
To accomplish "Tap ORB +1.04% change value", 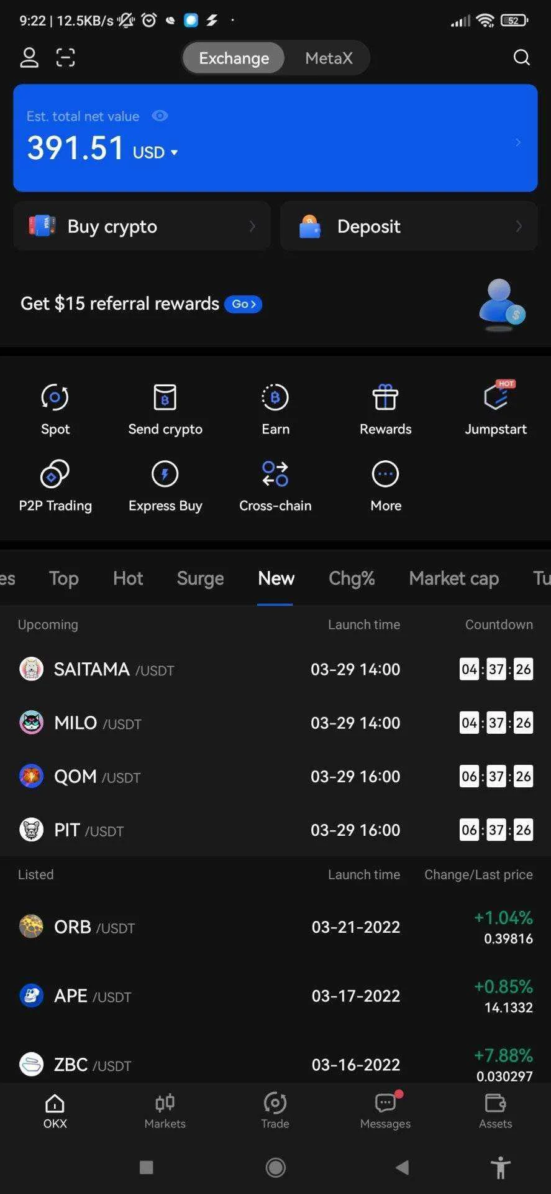I will [503, 918].
